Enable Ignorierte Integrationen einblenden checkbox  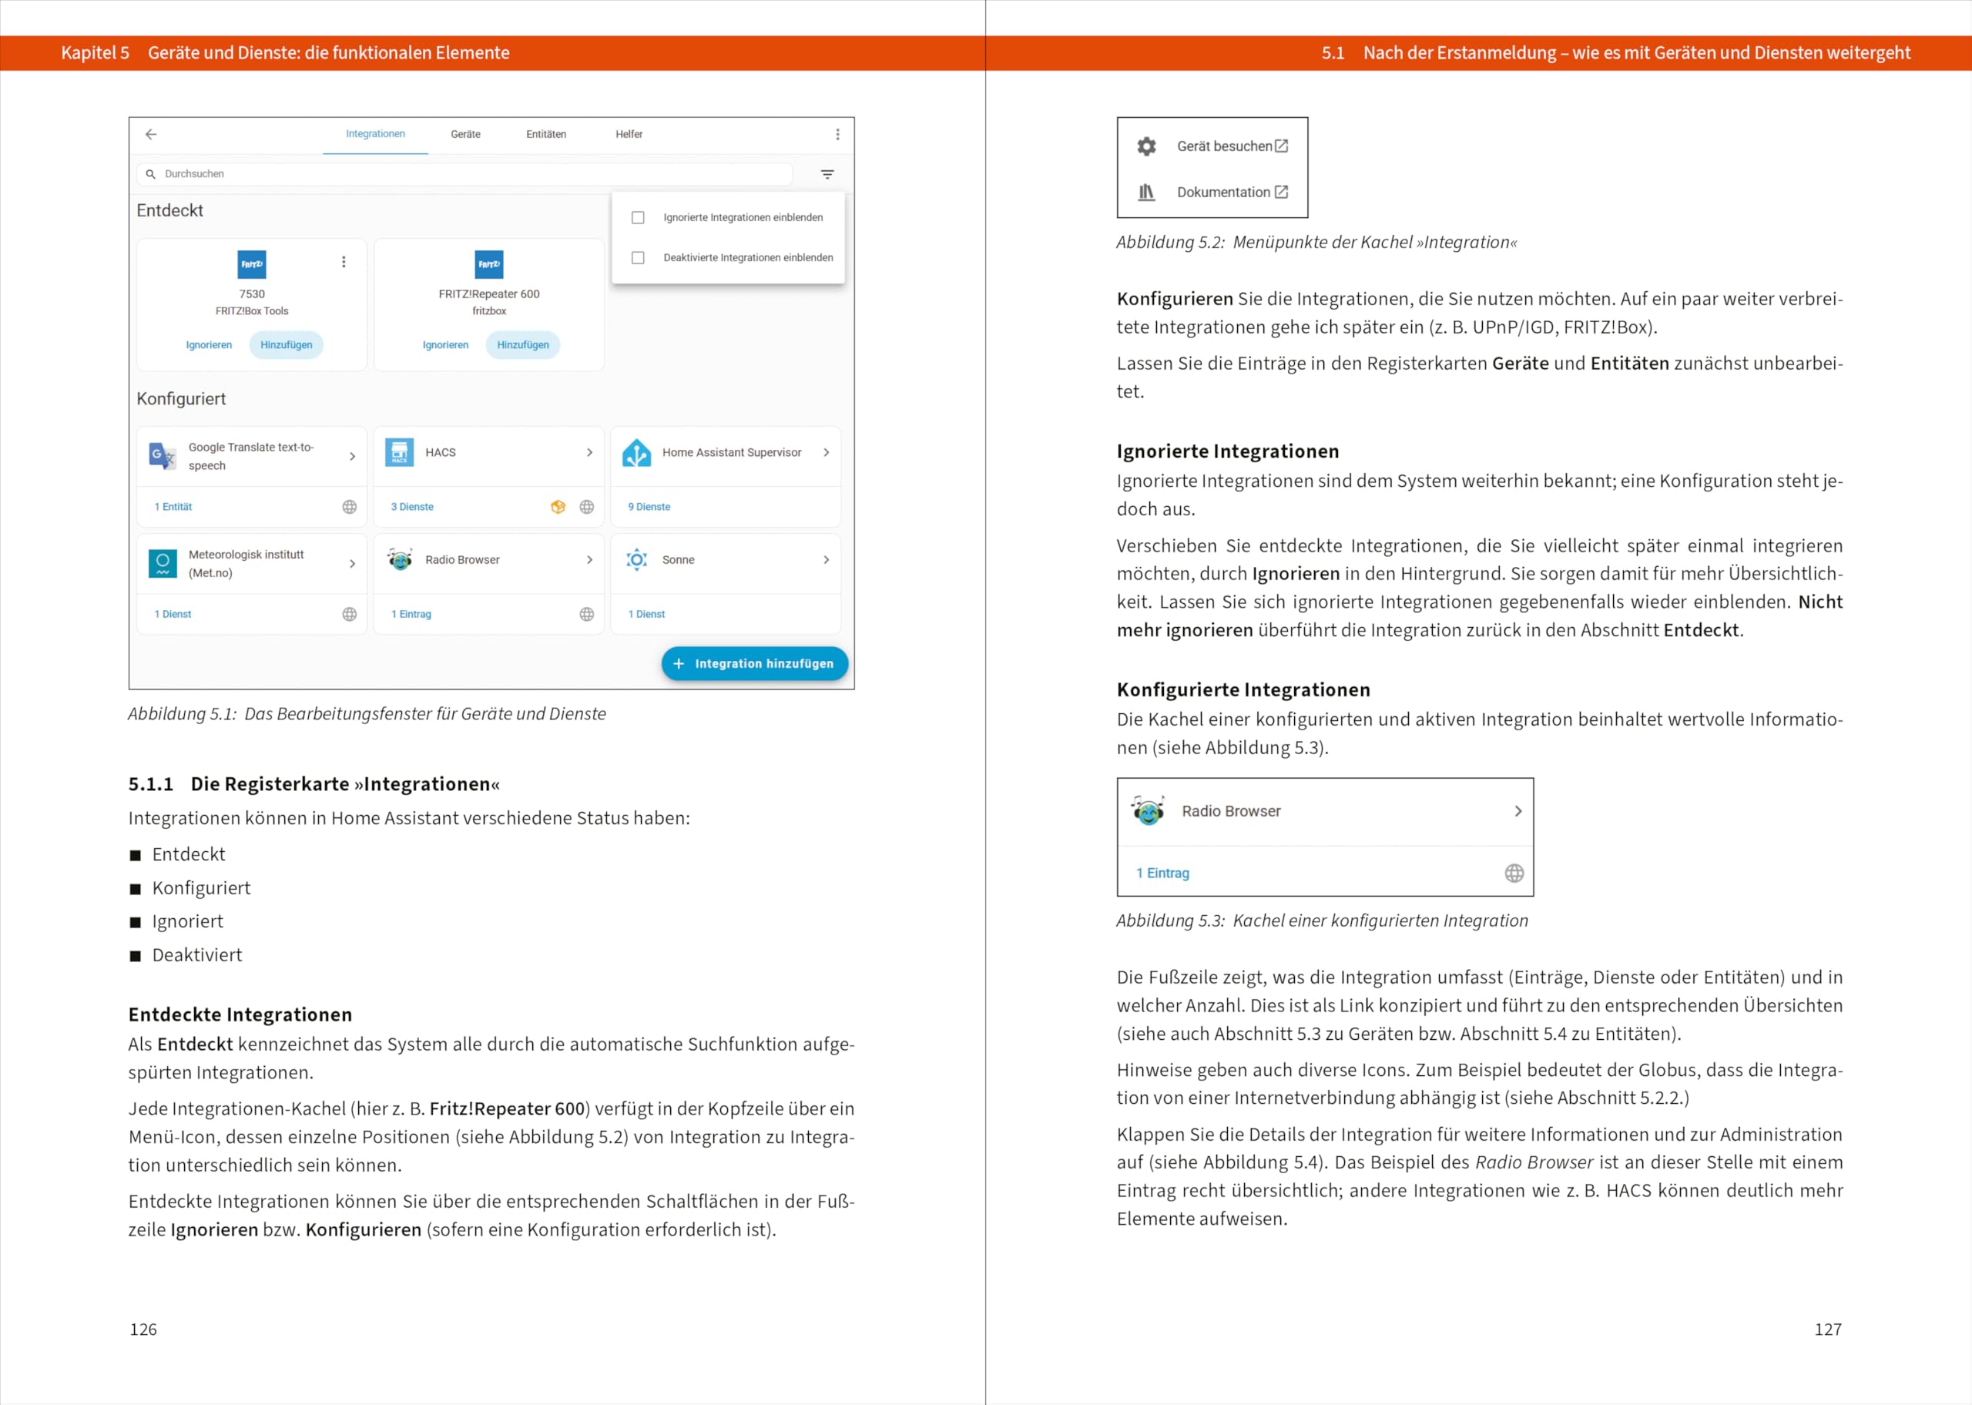coord(638,217)
